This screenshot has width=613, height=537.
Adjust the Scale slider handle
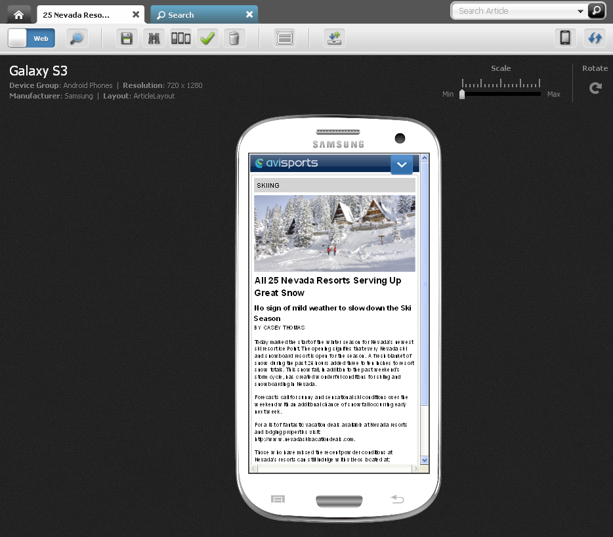462,94
